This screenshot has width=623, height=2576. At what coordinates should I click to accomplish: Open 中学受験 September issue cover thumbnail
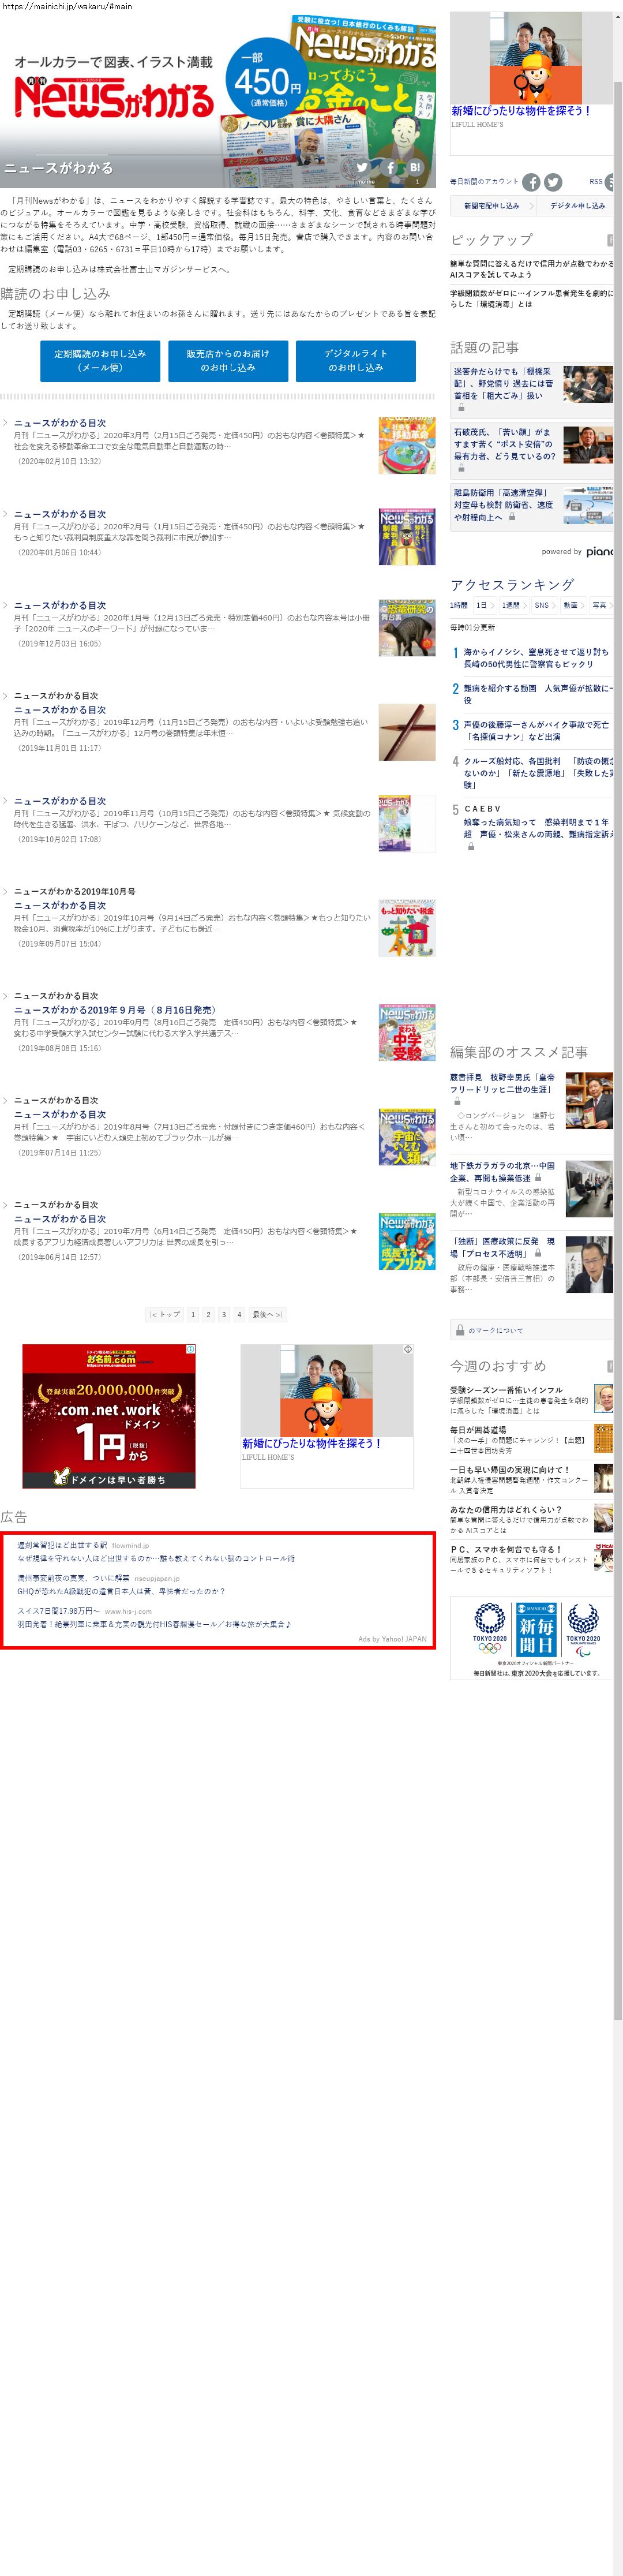(x=407, y=1032)
